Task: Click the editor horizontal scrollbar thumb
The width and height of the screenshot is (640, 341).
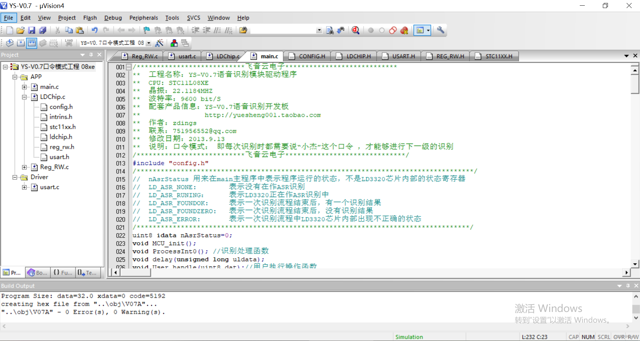Action: 135,273
